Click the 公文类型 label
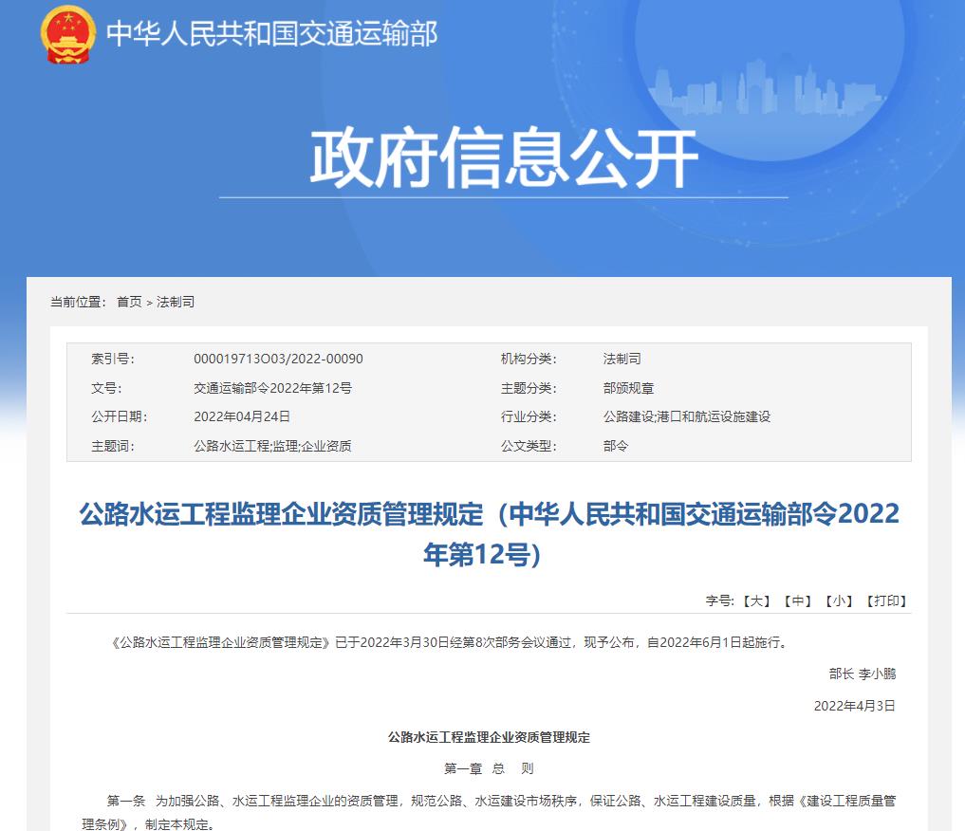The image size is (965, 831). click(x=529, y=446)
